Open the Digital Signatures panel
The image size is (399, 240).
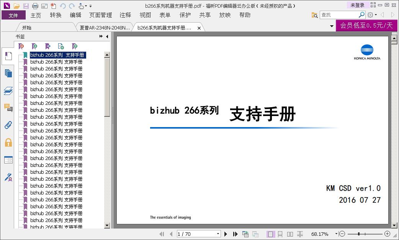pyautogui.click(x=8, y=177)
